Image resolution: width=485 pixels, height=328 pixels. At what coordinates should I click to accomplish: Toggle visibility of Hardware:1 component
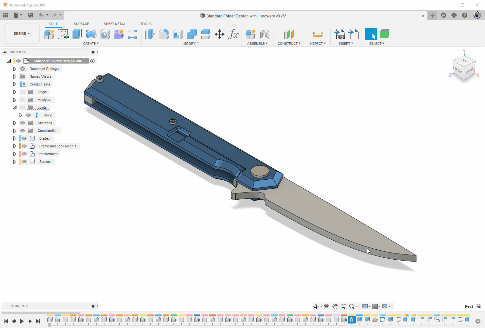(x=24, y=154)
